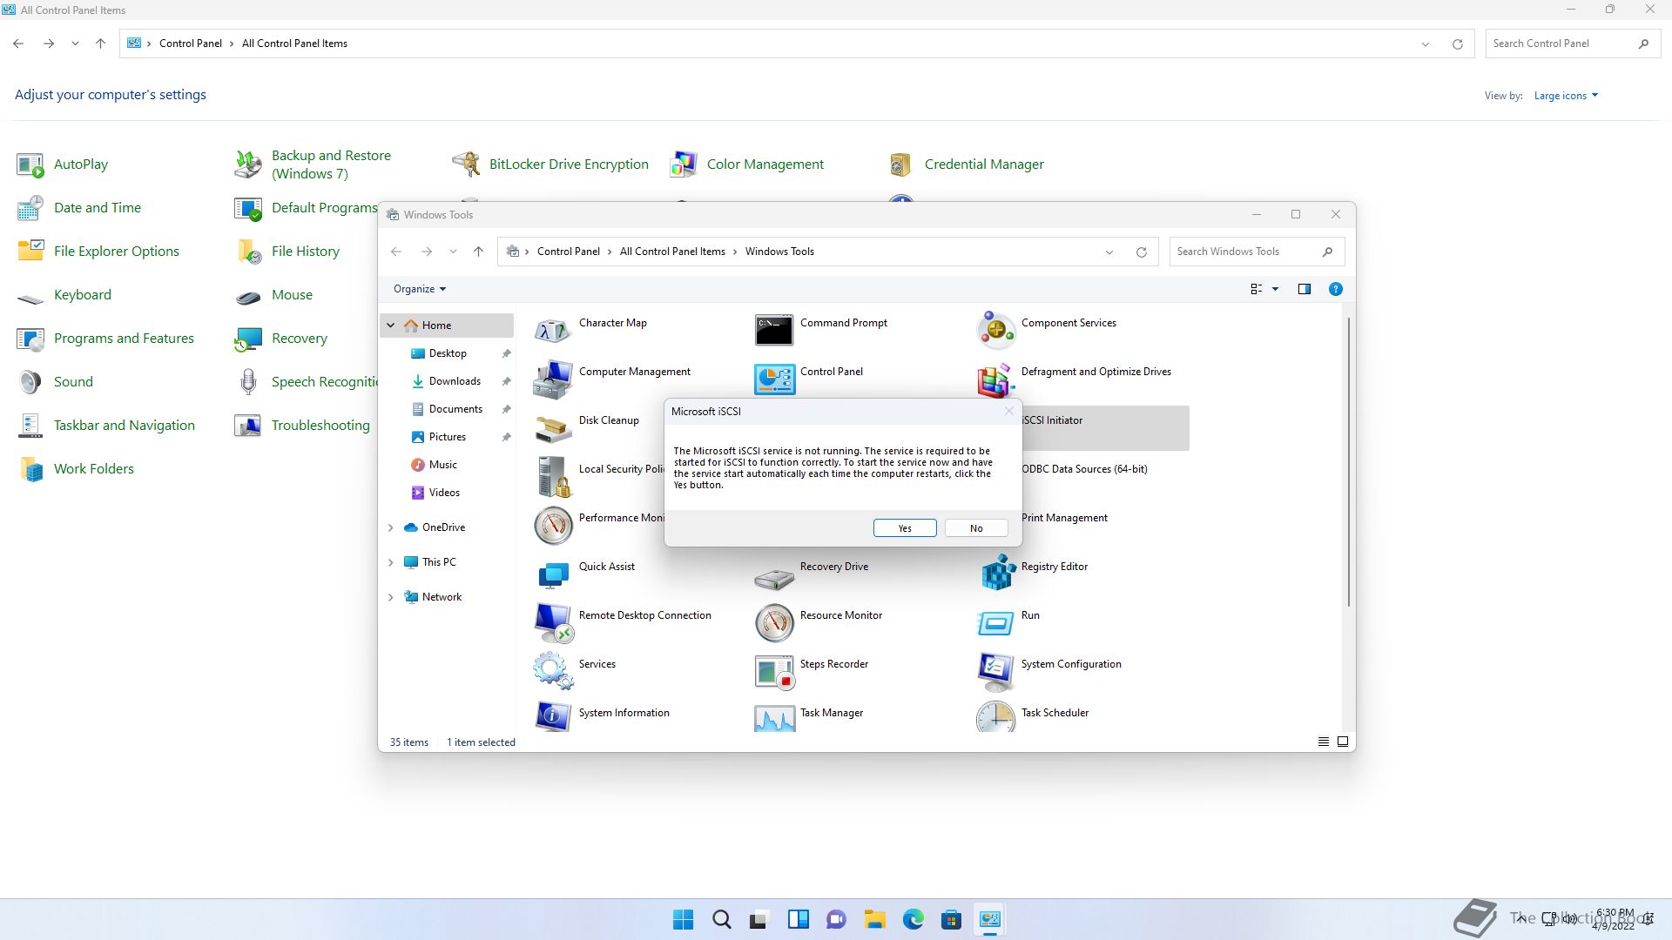Image resolution: width=1672 pixels, height=940 pixels.
Task: Open Taskbar and Navigation icon
Action: coord(30,426)
